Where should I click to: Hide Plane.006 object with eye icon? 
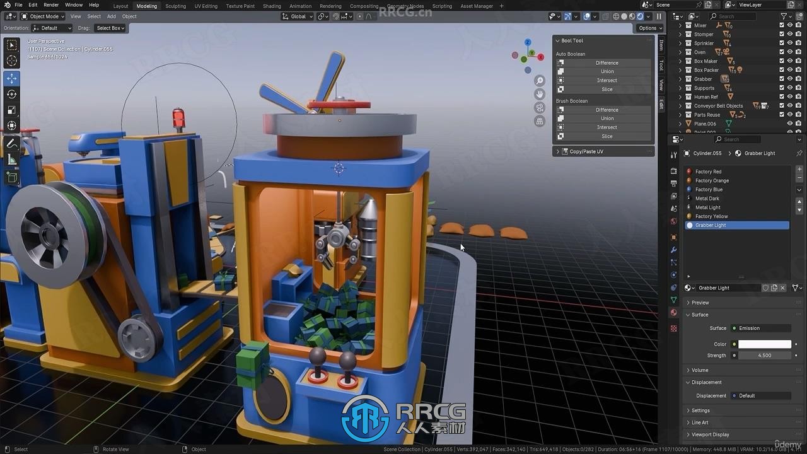790,124
